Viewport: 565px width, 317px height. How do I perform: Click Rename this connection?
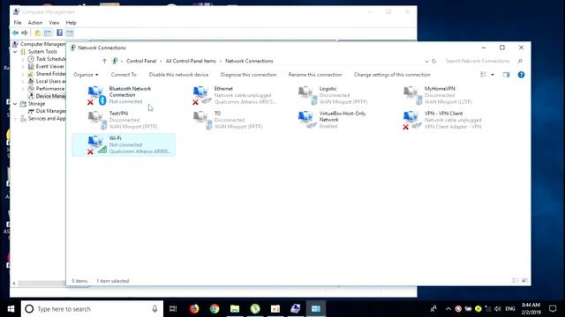(315, 75)
